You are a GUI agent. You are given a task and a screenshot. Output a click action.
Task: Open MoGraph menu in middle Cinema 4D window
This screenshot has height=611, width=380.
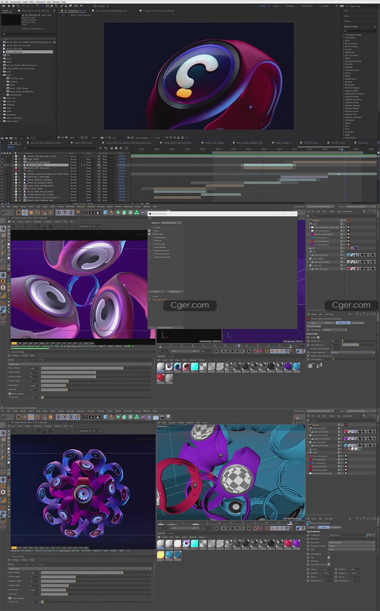70,207
